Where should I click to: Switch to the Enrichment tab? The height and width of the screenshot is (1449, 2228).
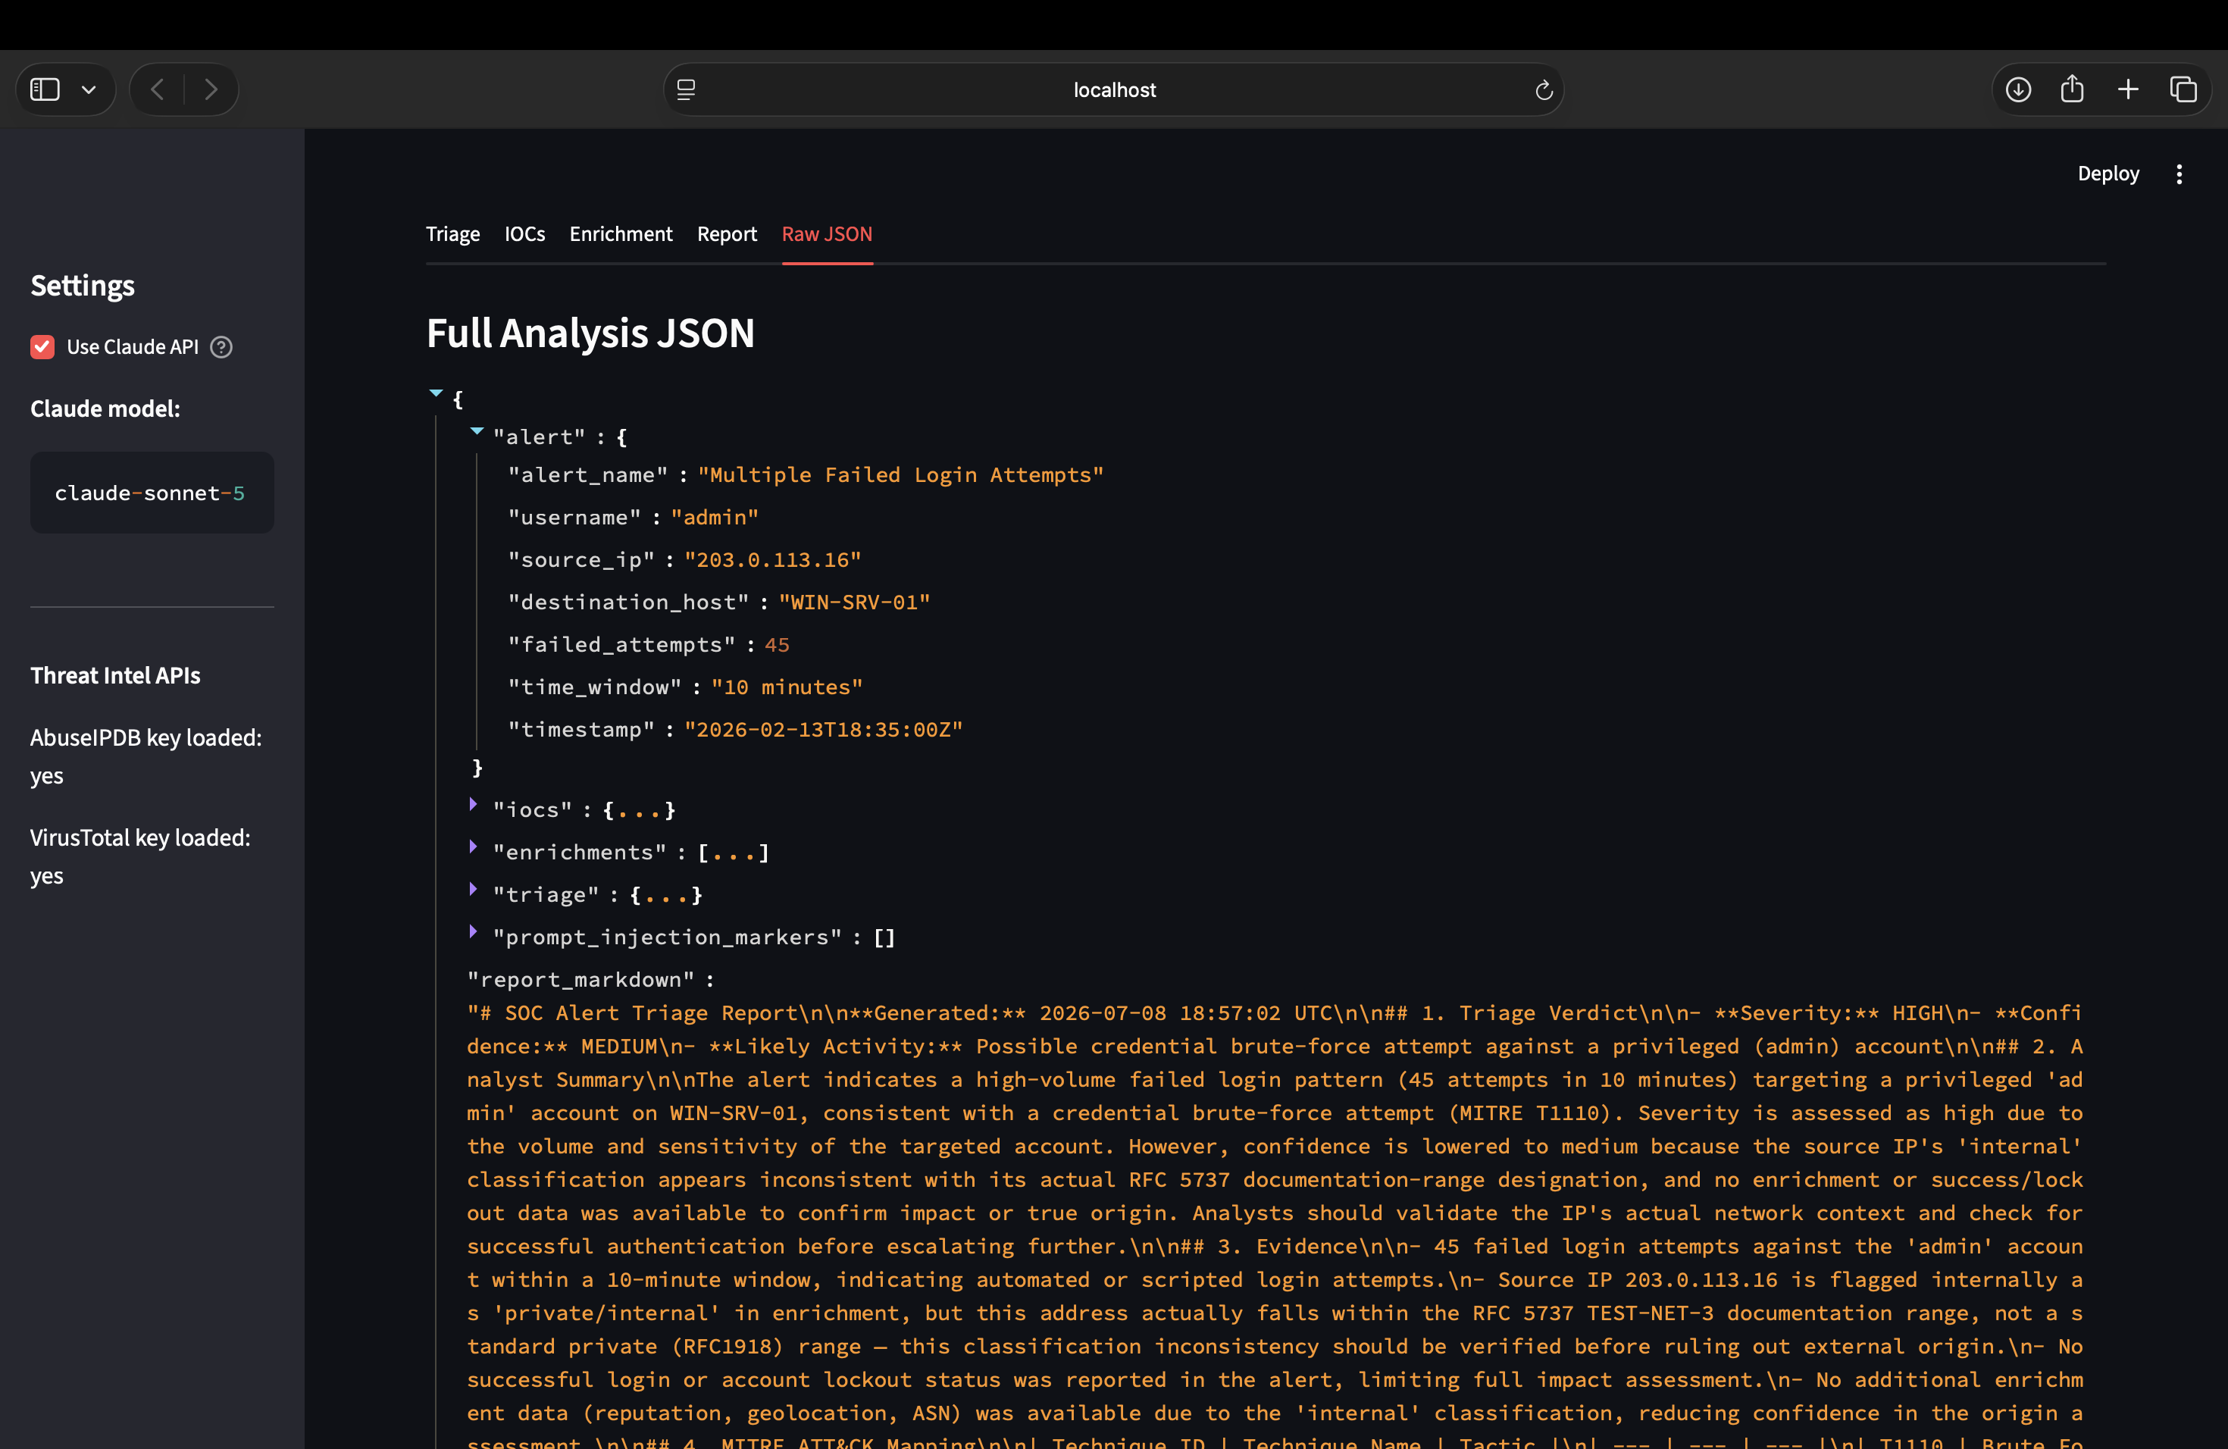coord(621,234)
